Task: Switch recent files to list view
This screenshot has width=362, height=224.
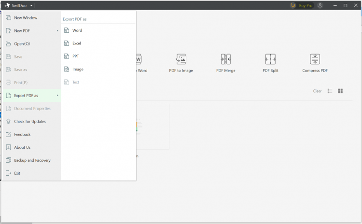Action: point(330,91)
